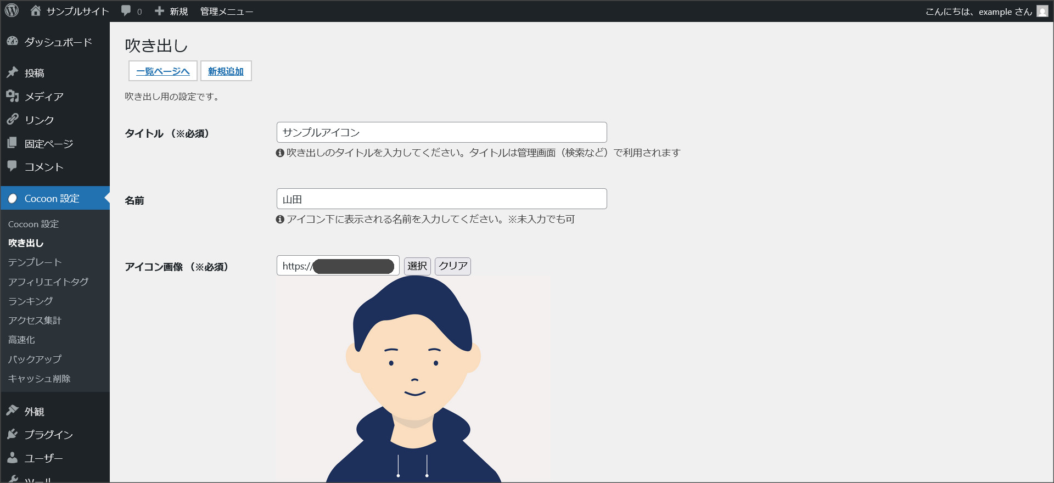
Task: Open the 高速化 submenu item
Action: pyautogui.click(x=21, y=340)
